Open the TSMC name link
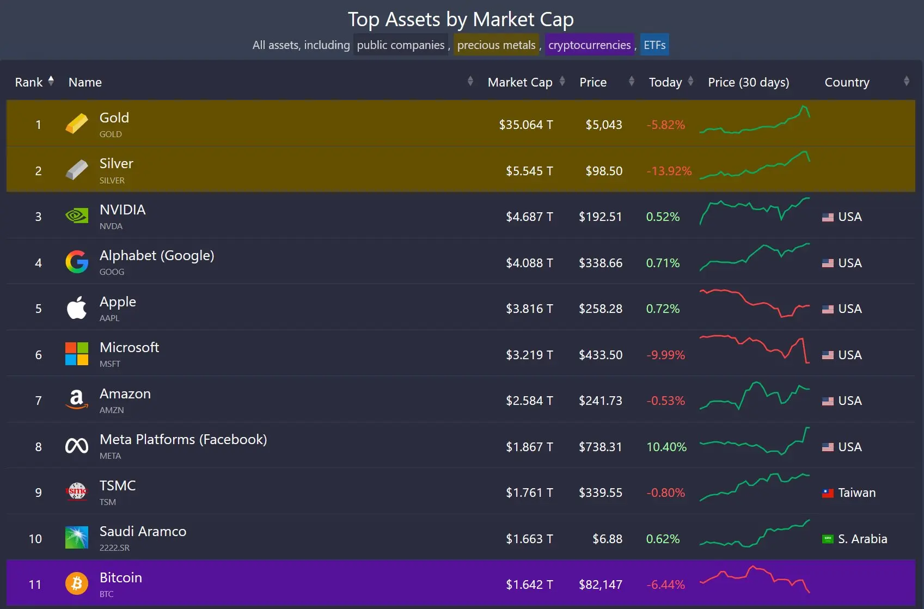This screenshot has width=924, height=609. pos(118,485)
